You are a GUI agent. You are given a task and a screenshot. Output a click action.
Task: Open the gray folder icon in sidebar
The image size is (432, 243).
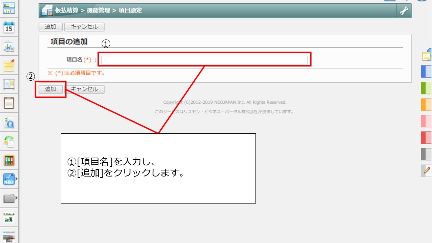click(9, 198)
